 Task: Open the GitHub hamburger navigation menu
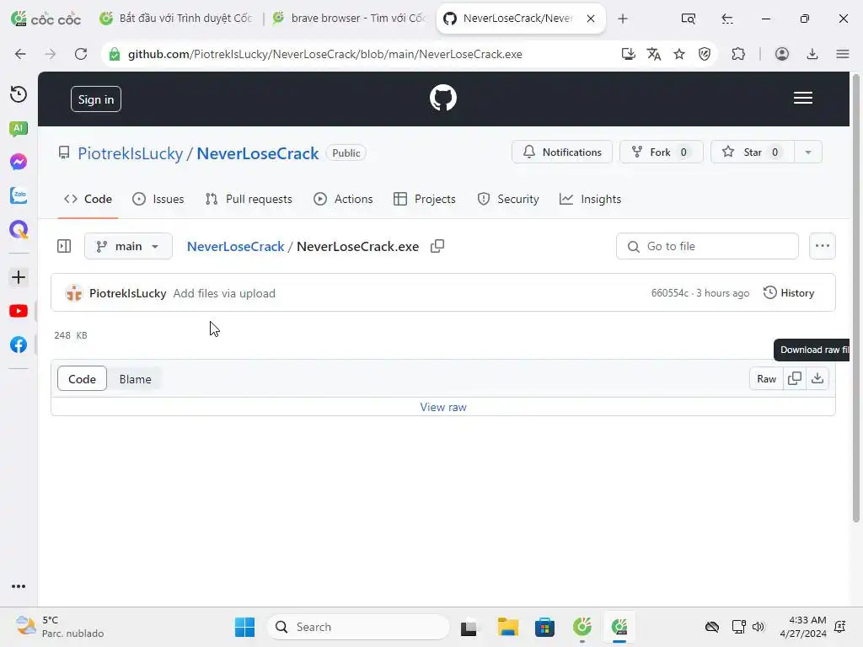(x=803, y=98)
